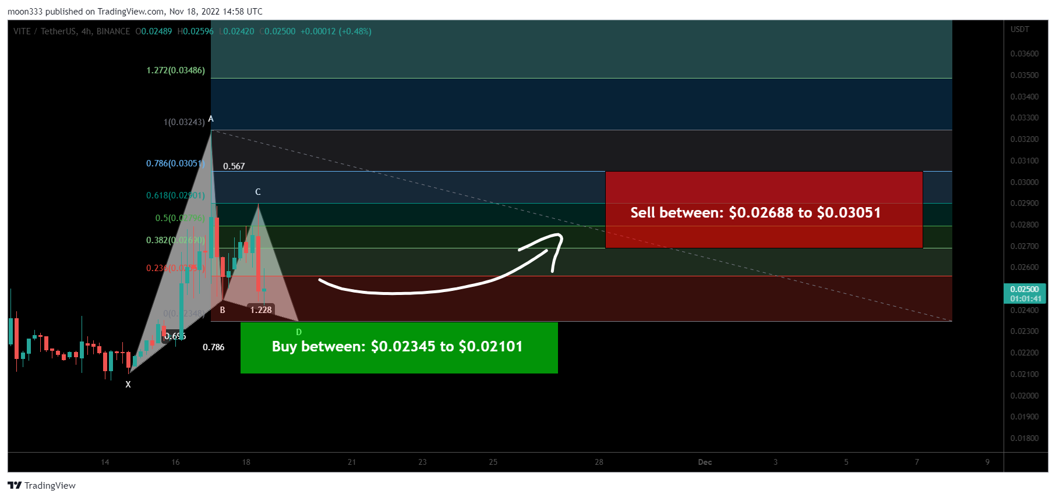Image resolution: width=1056 pixels, height=498 pixels.
Task: Click the 0.786 ratio label below B
Action: pos(214,347)
